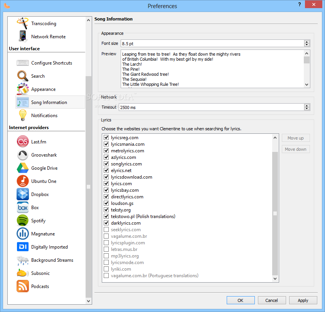This screenshot has width=325, height=312.
Task: Decrease Timeout with spinner down arrow
Action: 307,109
